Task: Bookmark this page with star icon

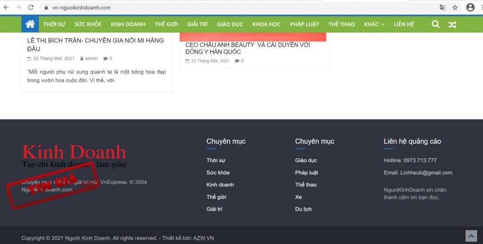Action: point(455,8)
